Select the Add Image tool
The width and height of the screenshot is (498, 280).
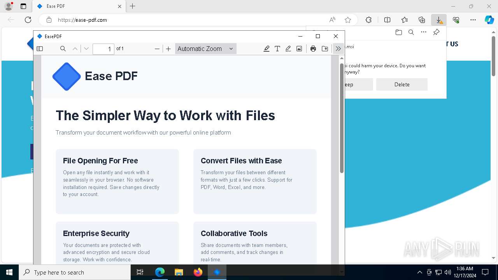click(299, 49)
